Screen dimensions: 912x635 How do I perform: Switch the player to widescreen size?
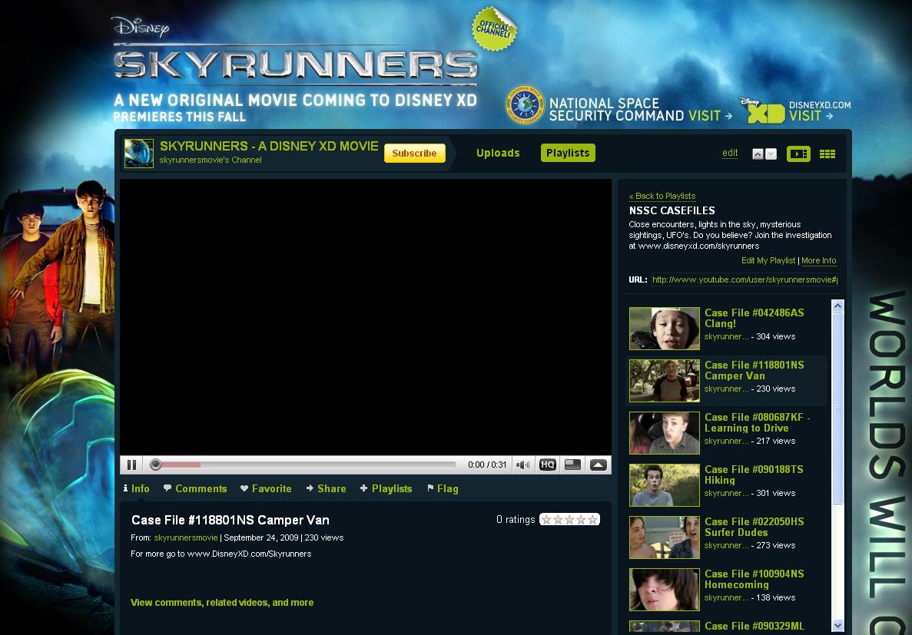573,465
